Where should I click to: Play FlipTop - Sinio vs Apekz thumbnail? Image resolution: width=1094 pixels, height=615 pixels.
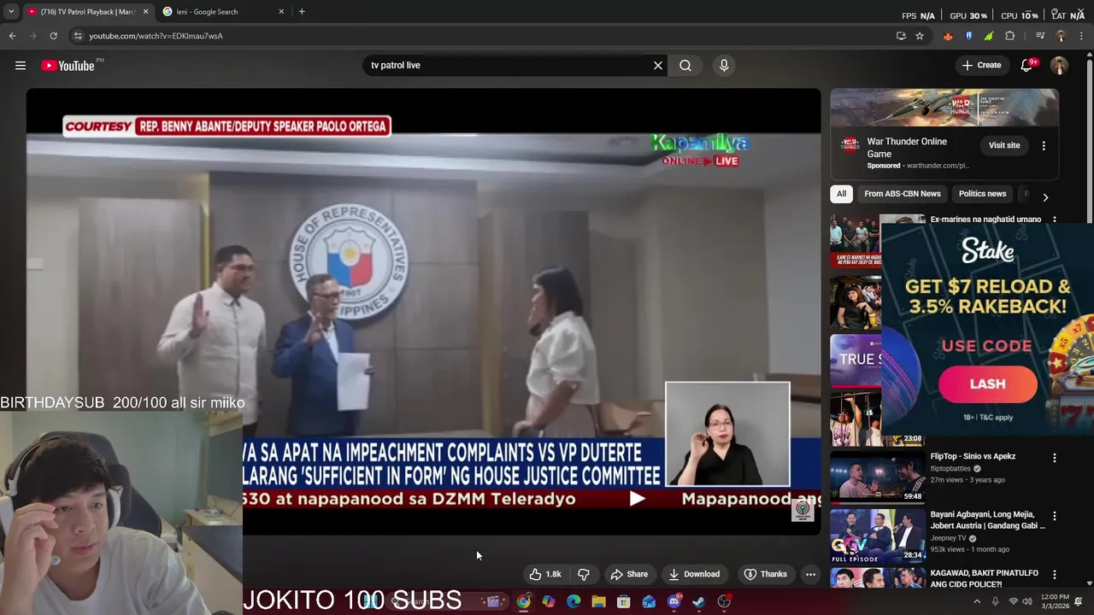(877, 477)
